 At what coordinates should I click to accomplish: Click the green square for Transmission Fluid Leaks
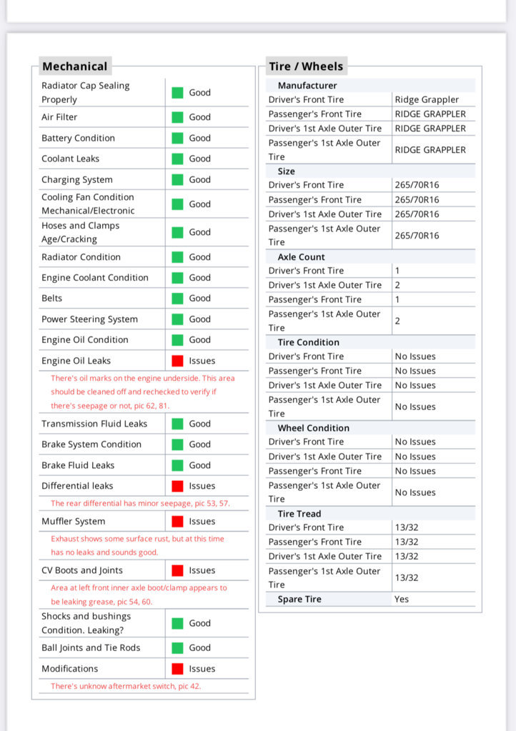click(x=177, y=423)
